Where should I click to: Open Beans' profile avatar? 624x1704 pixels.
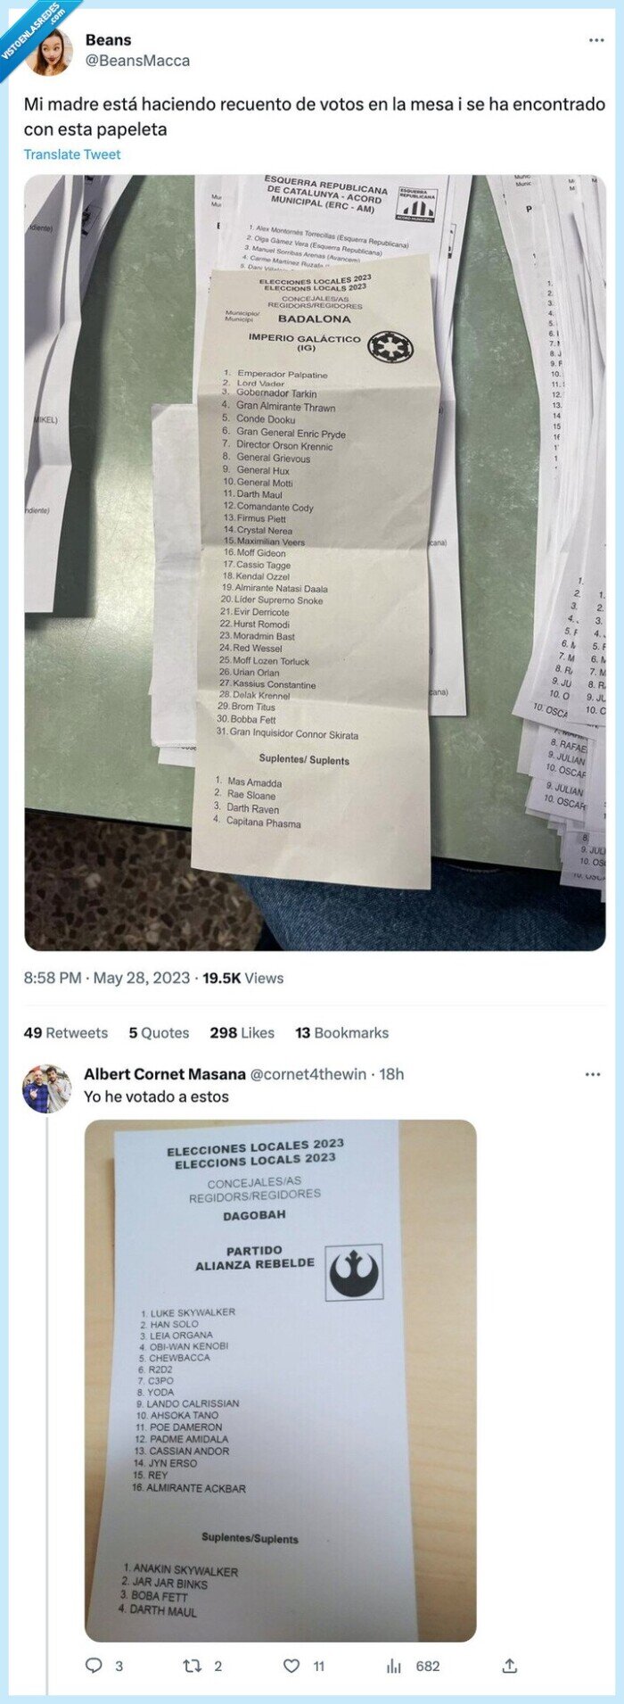50,51
